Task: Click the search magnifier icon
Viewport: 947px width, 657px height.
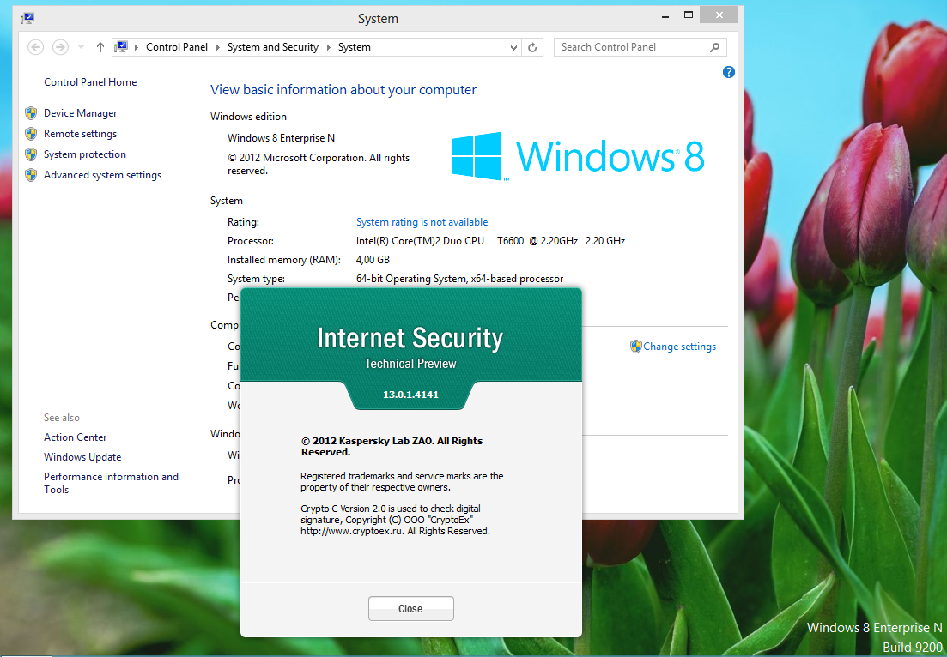Action: point(715,47)
